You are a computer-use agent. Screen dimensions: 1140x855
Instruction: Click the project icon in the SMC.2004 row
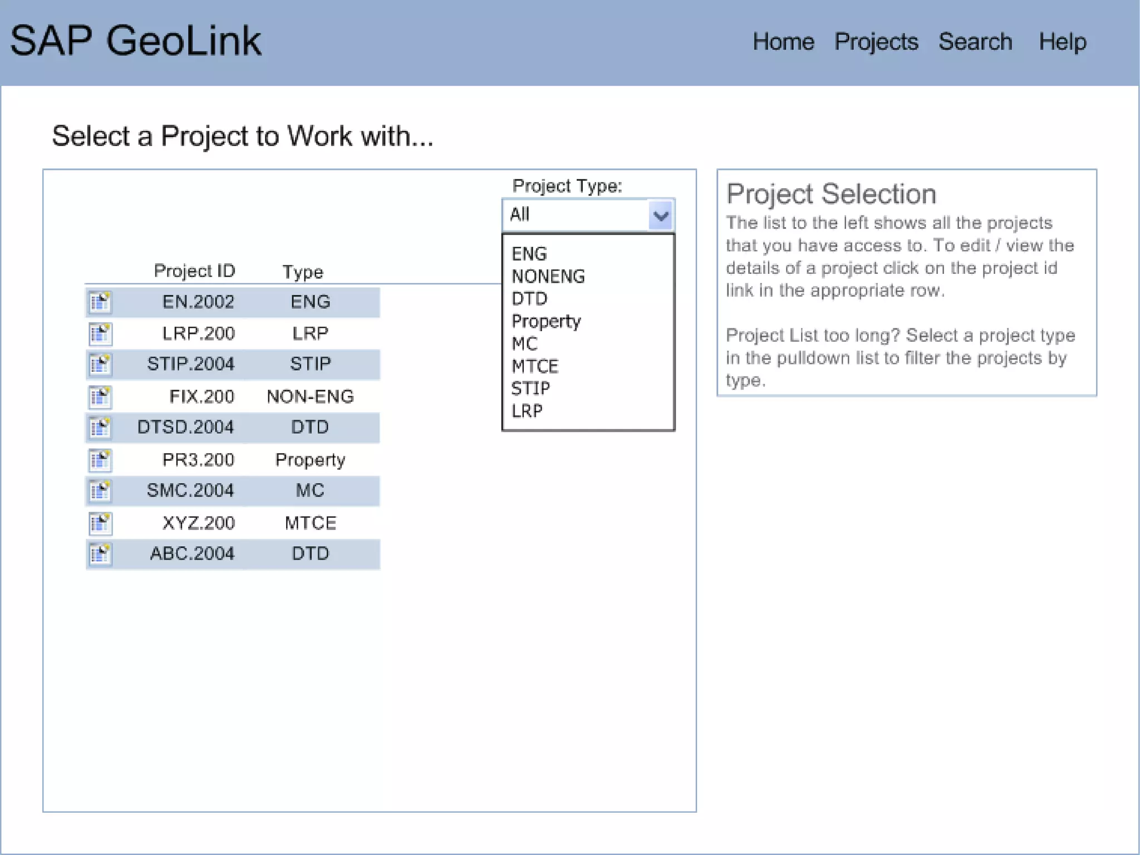pyautogui.click(x=100, y=490)
